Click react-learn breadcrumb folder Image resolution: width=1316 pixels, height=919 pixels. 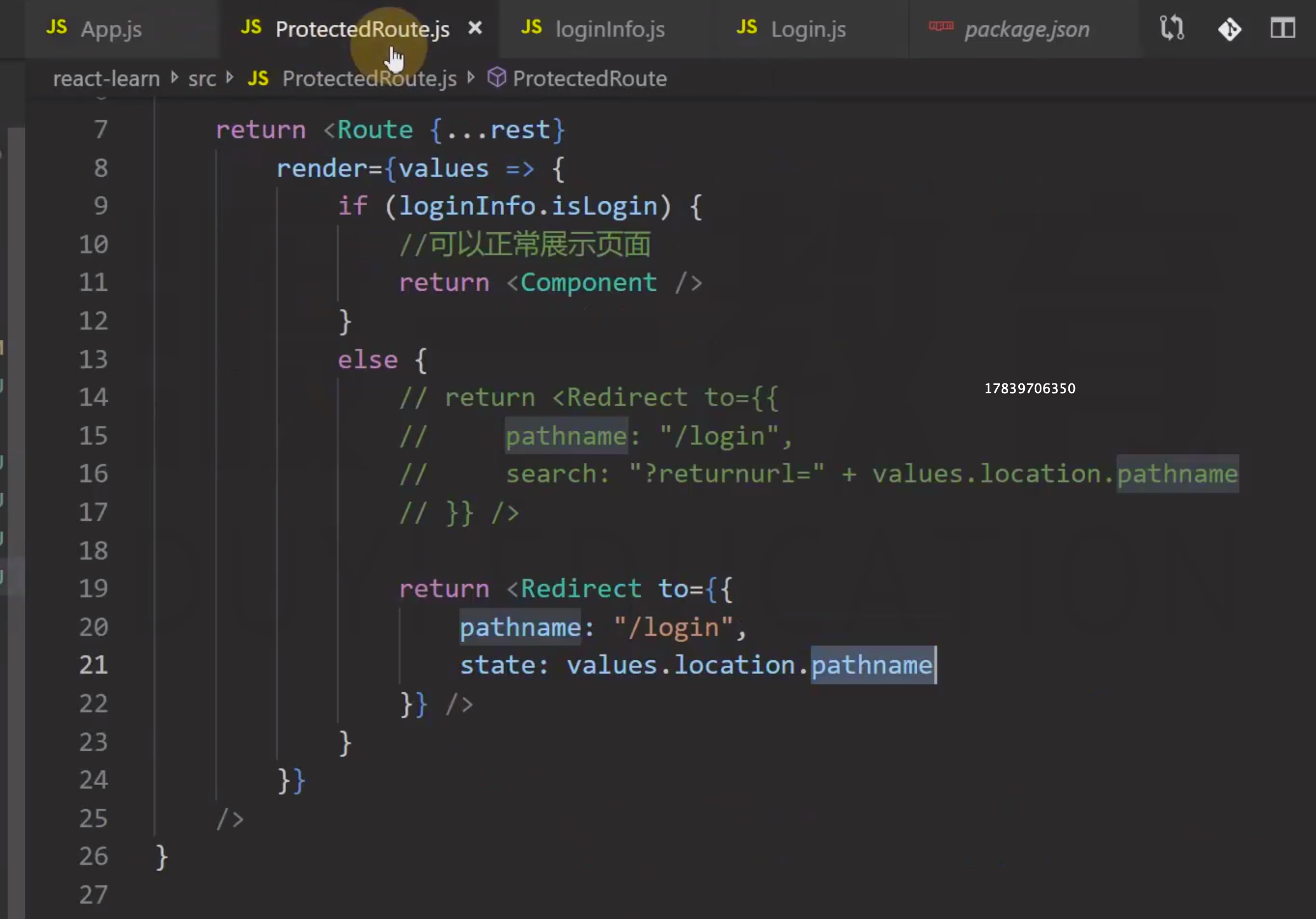pyautogui.click(x=106, y=78)
